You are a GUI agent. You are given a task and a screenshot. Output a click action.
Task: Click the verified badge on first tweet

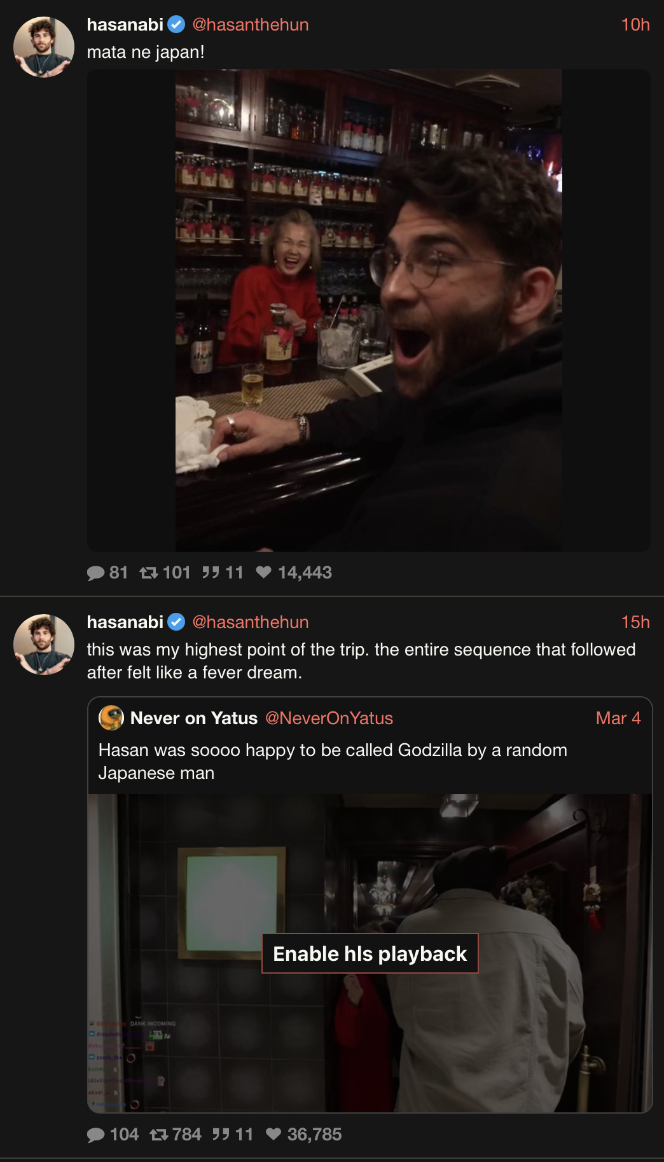point(176,25)
